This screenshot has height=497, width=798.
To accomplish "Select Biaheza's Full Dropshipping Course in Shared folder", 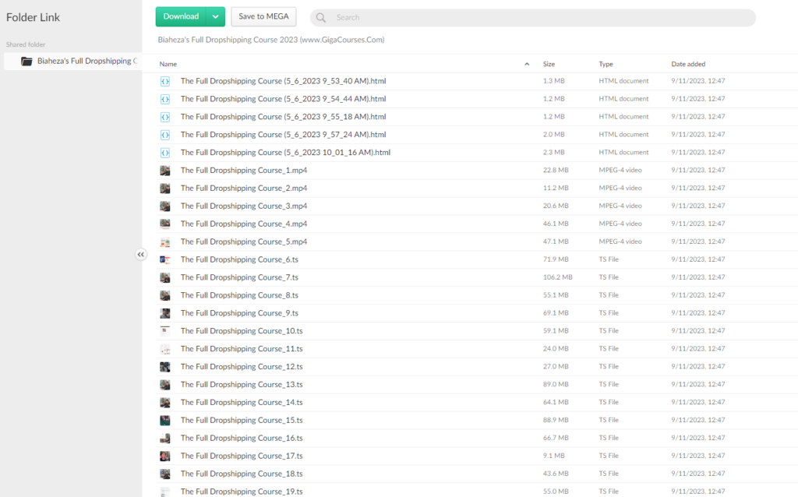I will [x=78, y=61].
